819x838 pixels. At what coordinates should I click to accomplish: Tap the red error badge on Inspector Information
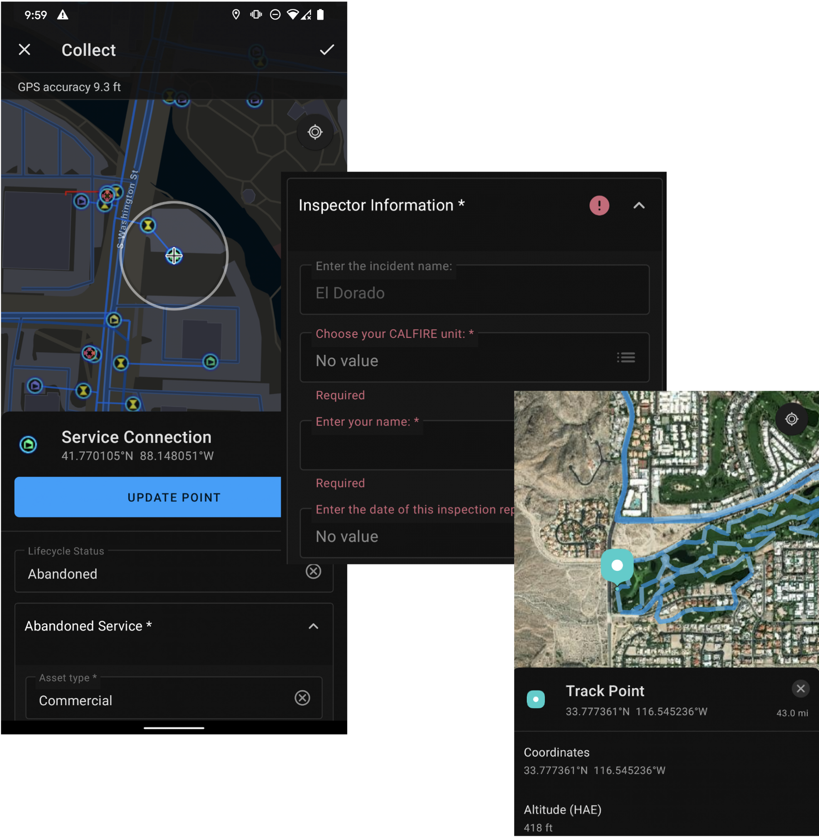599,206
